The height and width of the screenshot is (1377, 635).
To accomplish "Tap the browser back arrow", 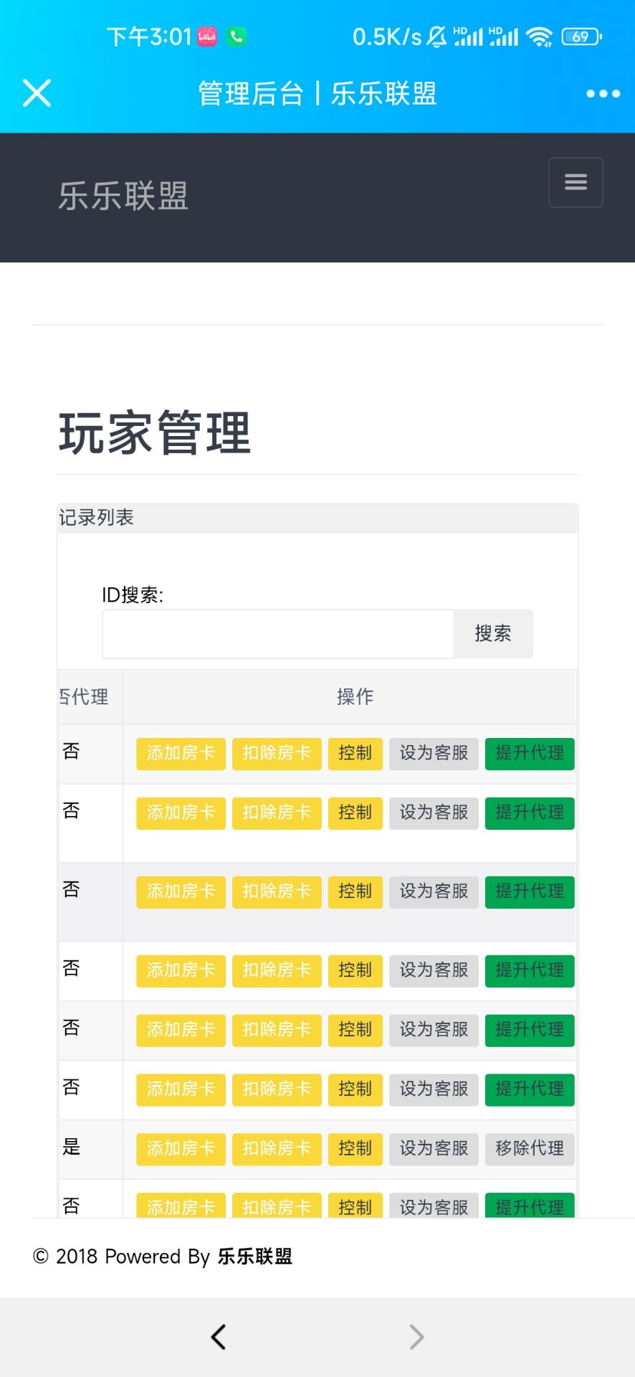I will pos(219,1336).
